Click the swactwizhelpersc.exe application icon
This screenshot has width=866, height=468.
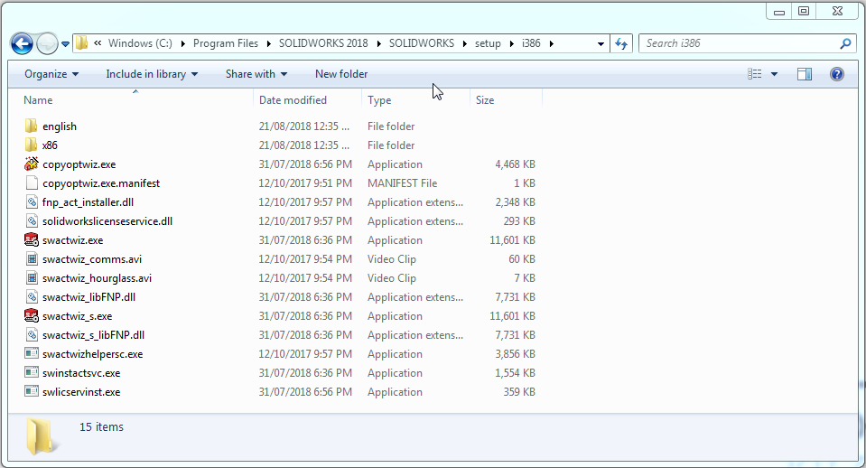(x=32, y=353)
